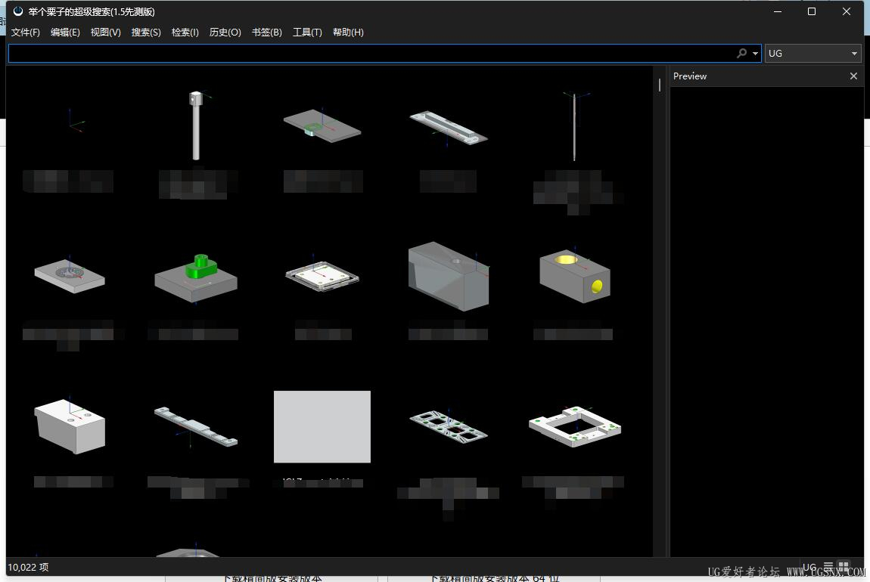Image resolution: width=870 pixels, height=582 pixels.
Task: Select the plate with circular ring thumbnail
Action: coord(70,275)
